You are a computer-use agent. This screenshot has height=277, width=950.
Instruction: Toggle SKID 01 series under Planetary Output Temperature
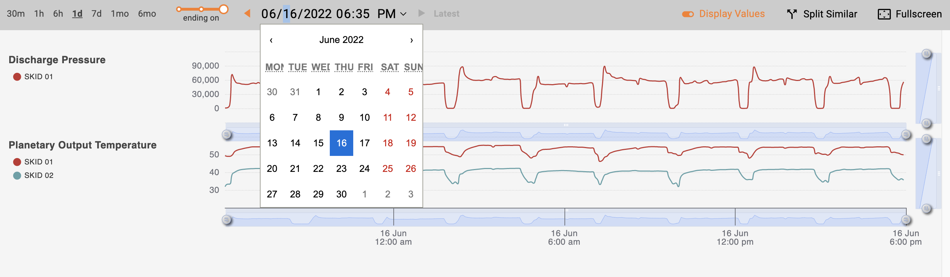[x=17, y=162]
